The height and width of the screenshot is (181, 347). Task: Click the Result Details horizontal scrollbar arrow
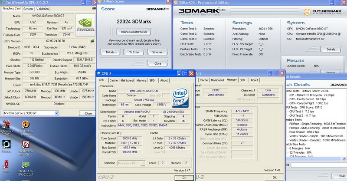pos(344,158)
